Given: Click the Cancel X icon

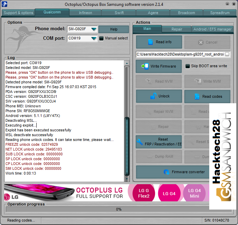Looking at the screenshot, I should coord(201,42).
